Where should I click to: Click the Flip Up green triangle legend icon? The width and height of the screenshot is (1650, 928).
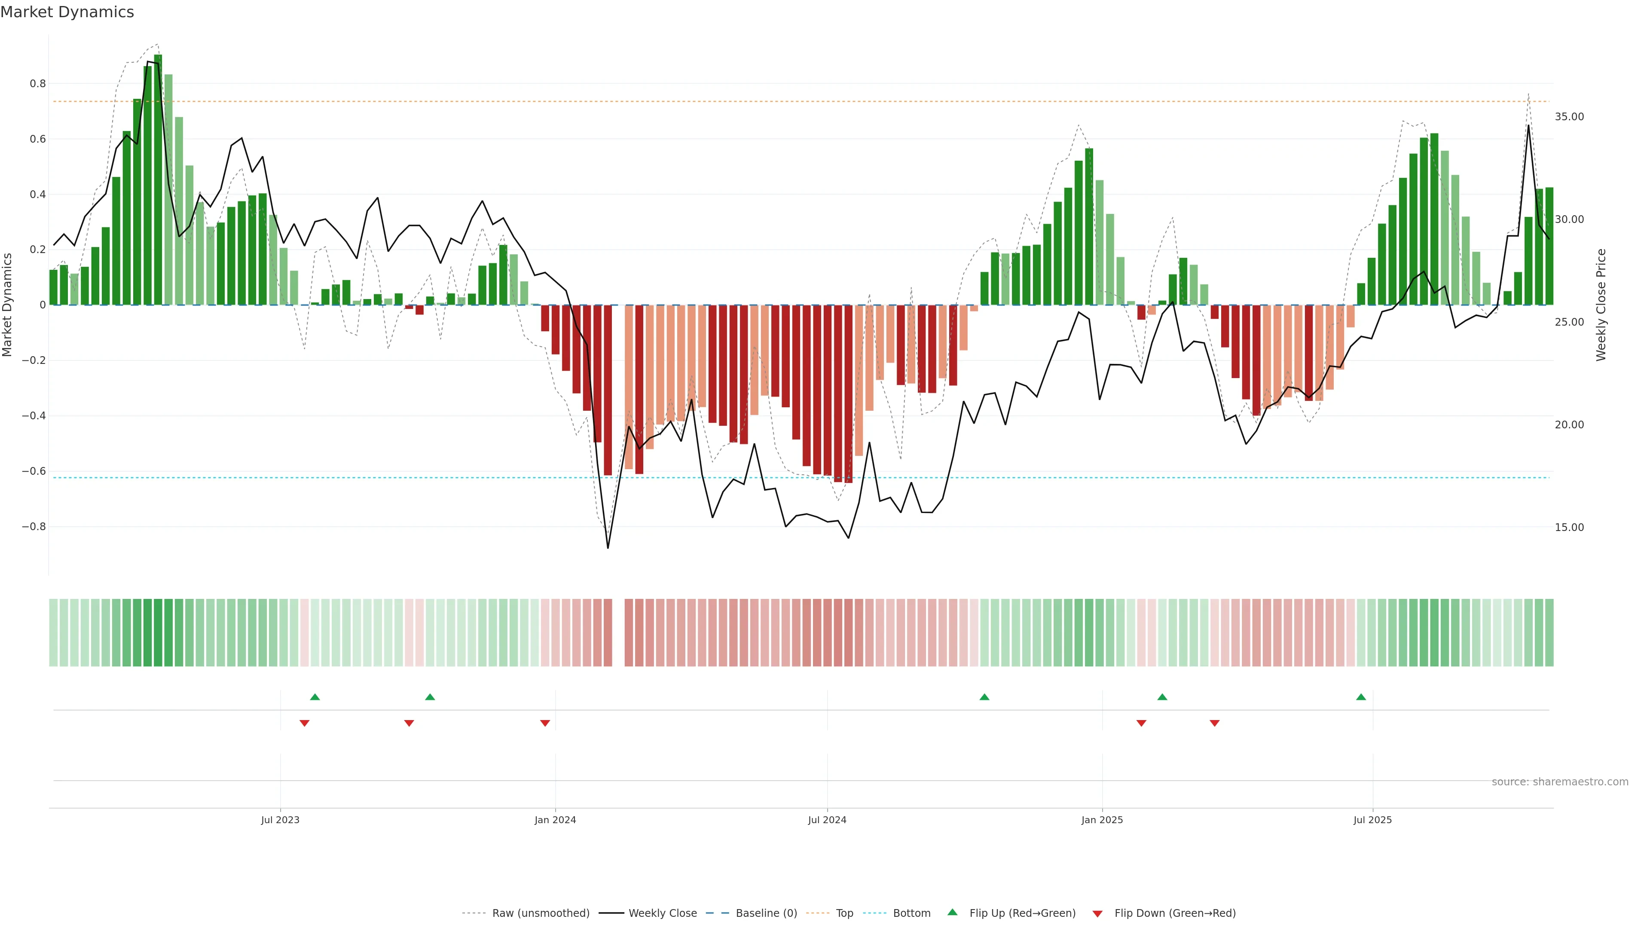953,912
